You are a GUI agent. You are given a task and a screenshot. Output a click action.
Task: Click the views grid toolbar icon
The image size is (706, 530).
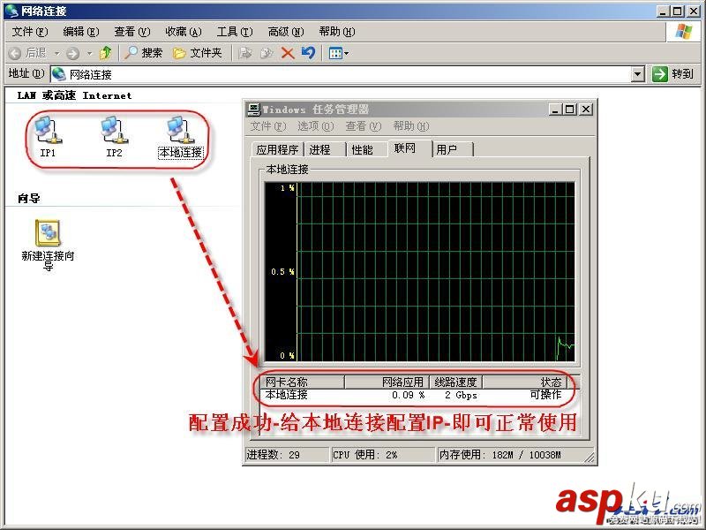point(335,54)
